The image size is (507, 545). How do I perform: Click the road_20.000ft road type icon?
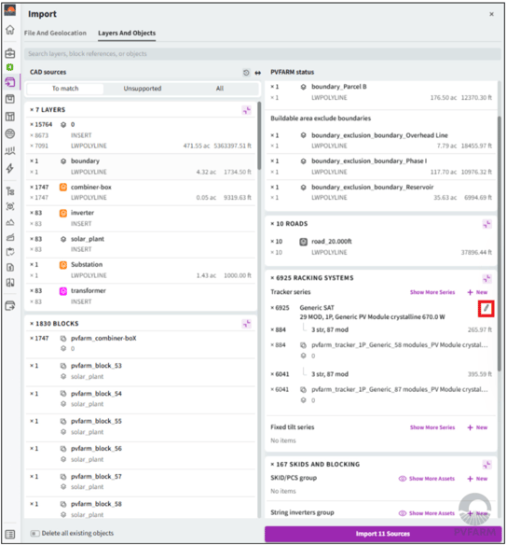(303, 242)
